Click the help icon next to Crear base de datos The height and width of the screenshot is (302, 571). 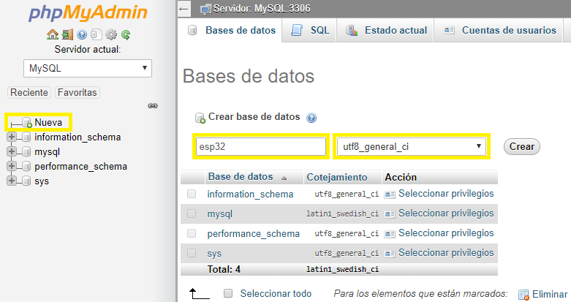311,118
